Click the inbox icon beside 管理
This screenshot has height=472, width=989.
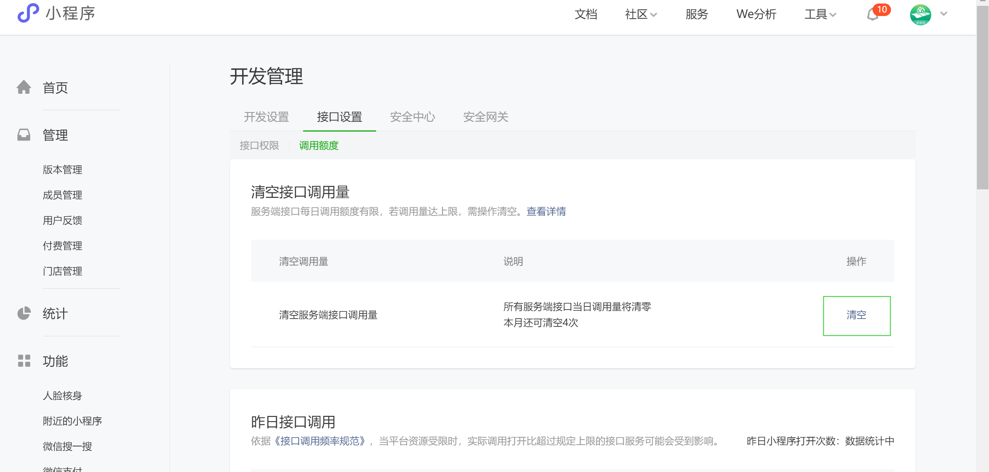24,135
